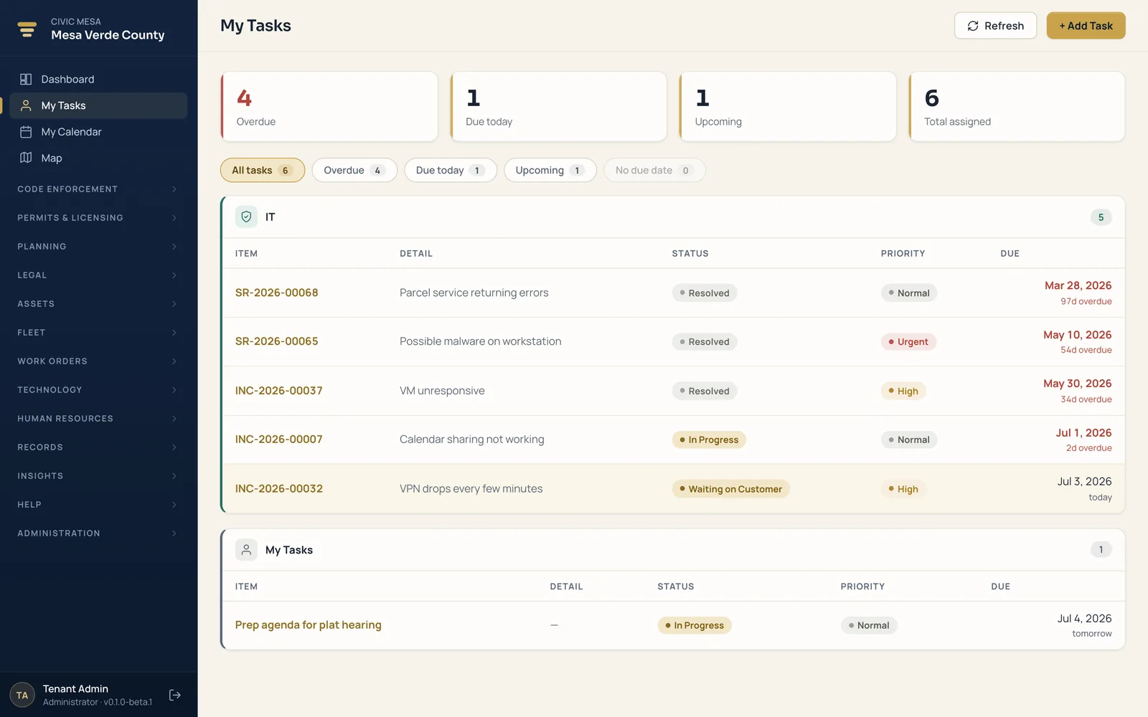The height and width of the screenshot is (717, 1148).
Task: Click the Jul 4, 2026 due date
Action: pos(1084,619)
